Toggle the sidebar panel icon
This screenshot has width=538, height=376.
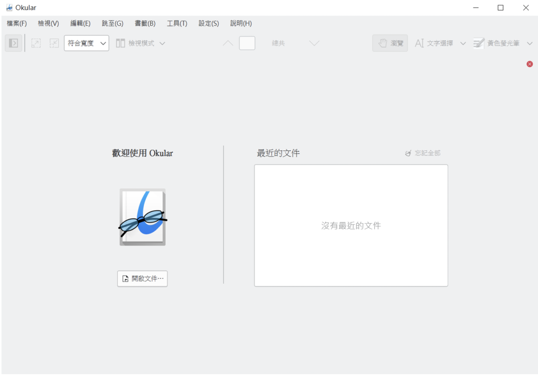(13, 43)
